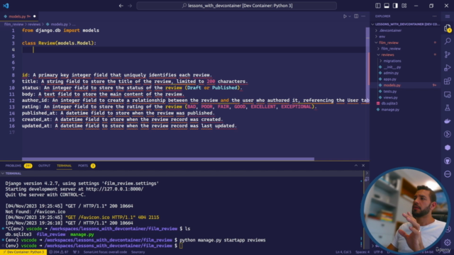Open the Search view magnifier icon
Image resolution: width=454 pixels, height=255 pixels.
click(x=448, y=41)
